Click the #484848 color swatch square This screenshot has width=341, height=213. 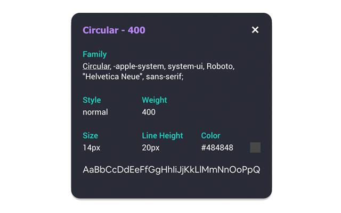[x=255, y=148]
